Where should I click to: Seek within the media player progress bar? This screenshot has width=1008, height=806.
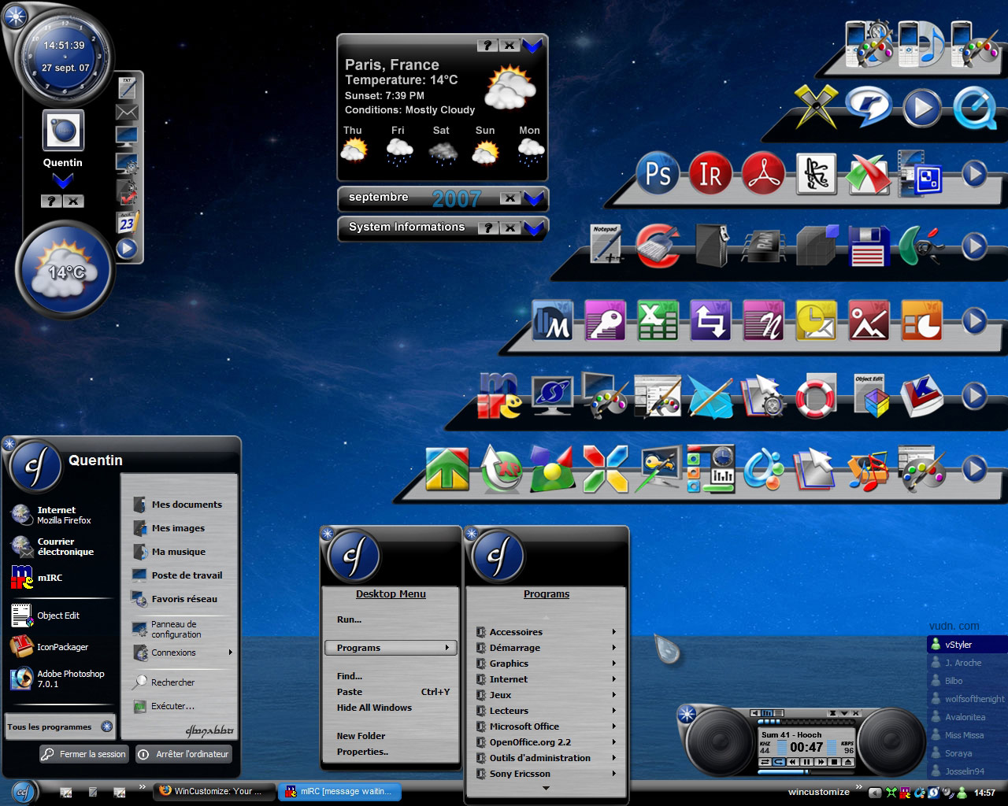coord(806,720)
